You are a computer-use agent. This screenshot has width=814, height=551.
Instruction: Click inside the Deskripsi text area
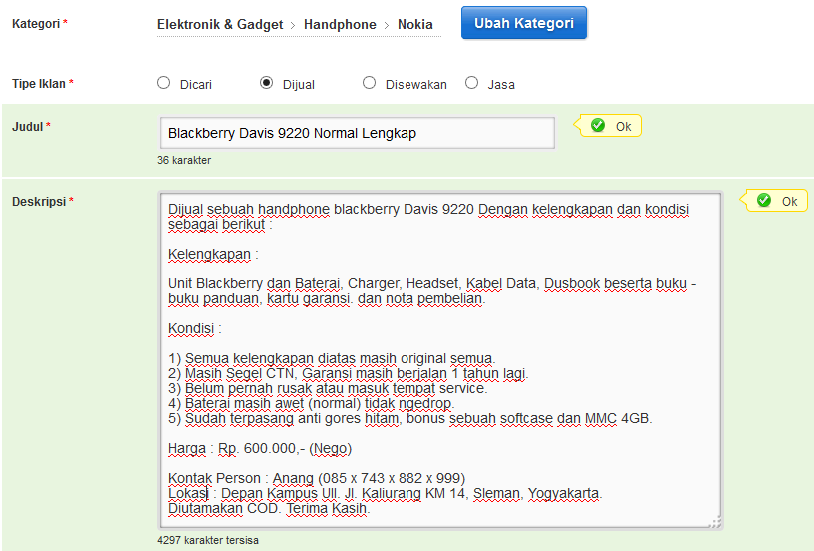click(x=440, y=360)
